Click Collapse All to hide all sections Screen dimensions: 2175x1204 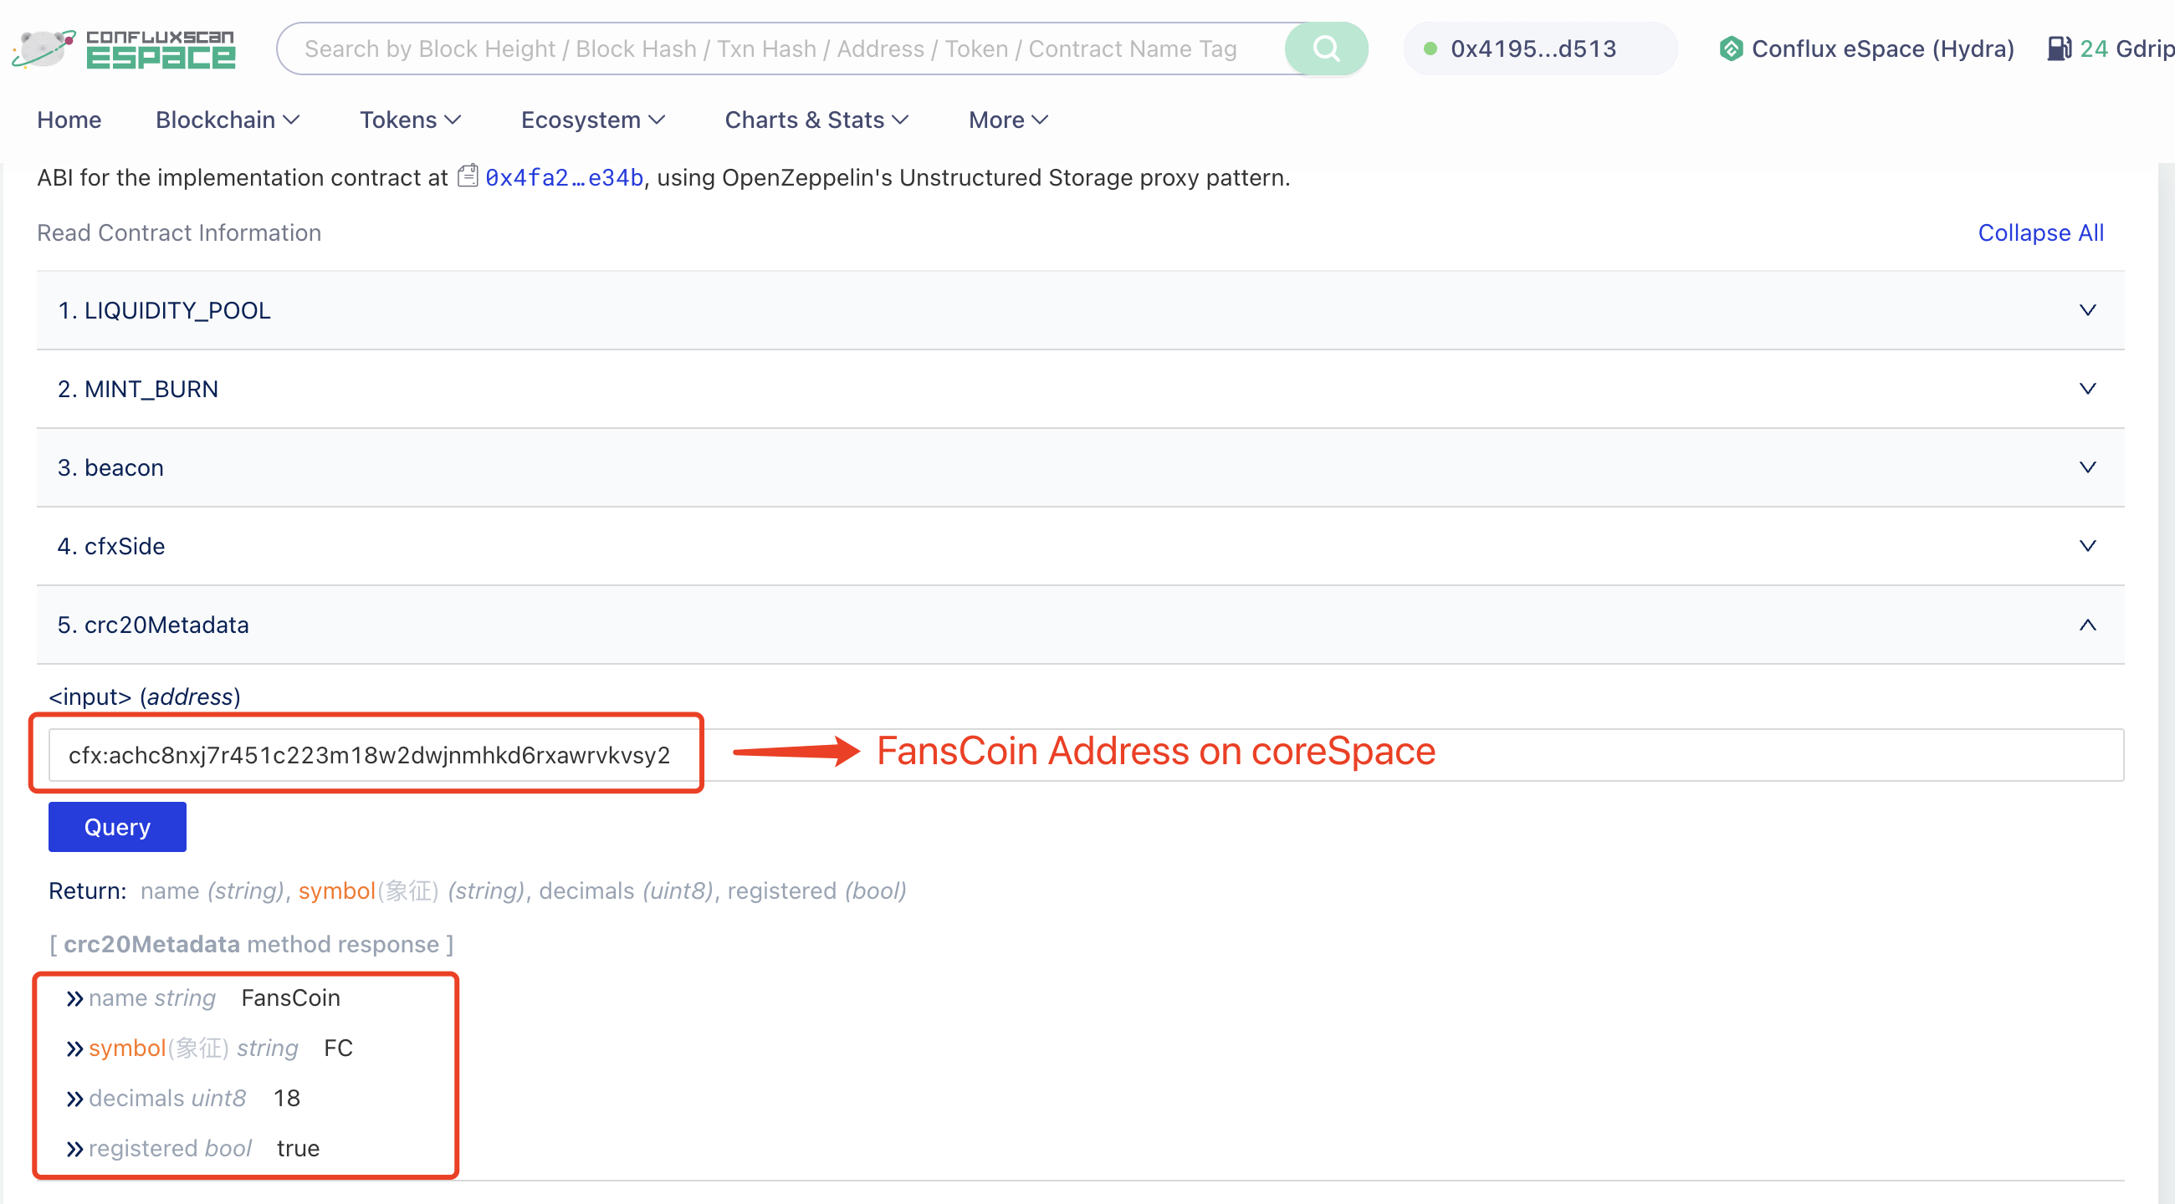2043,232
